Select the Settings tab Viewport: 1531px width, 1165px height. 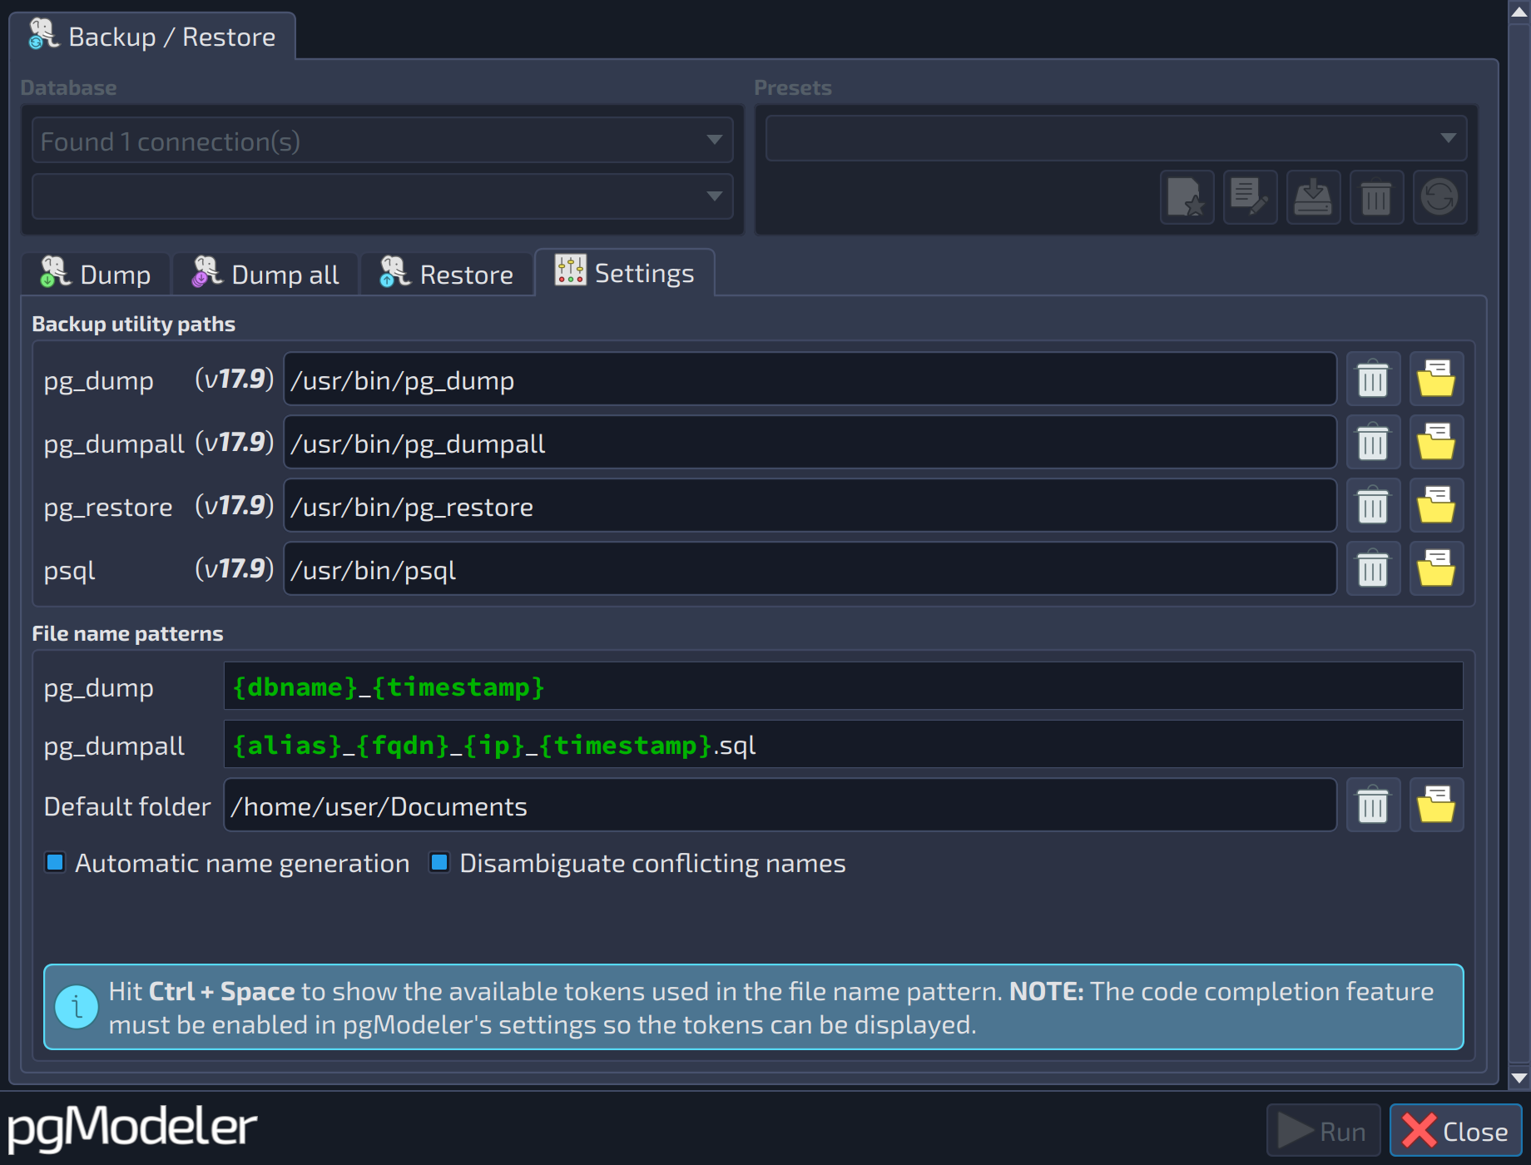(x=625, y=273)
